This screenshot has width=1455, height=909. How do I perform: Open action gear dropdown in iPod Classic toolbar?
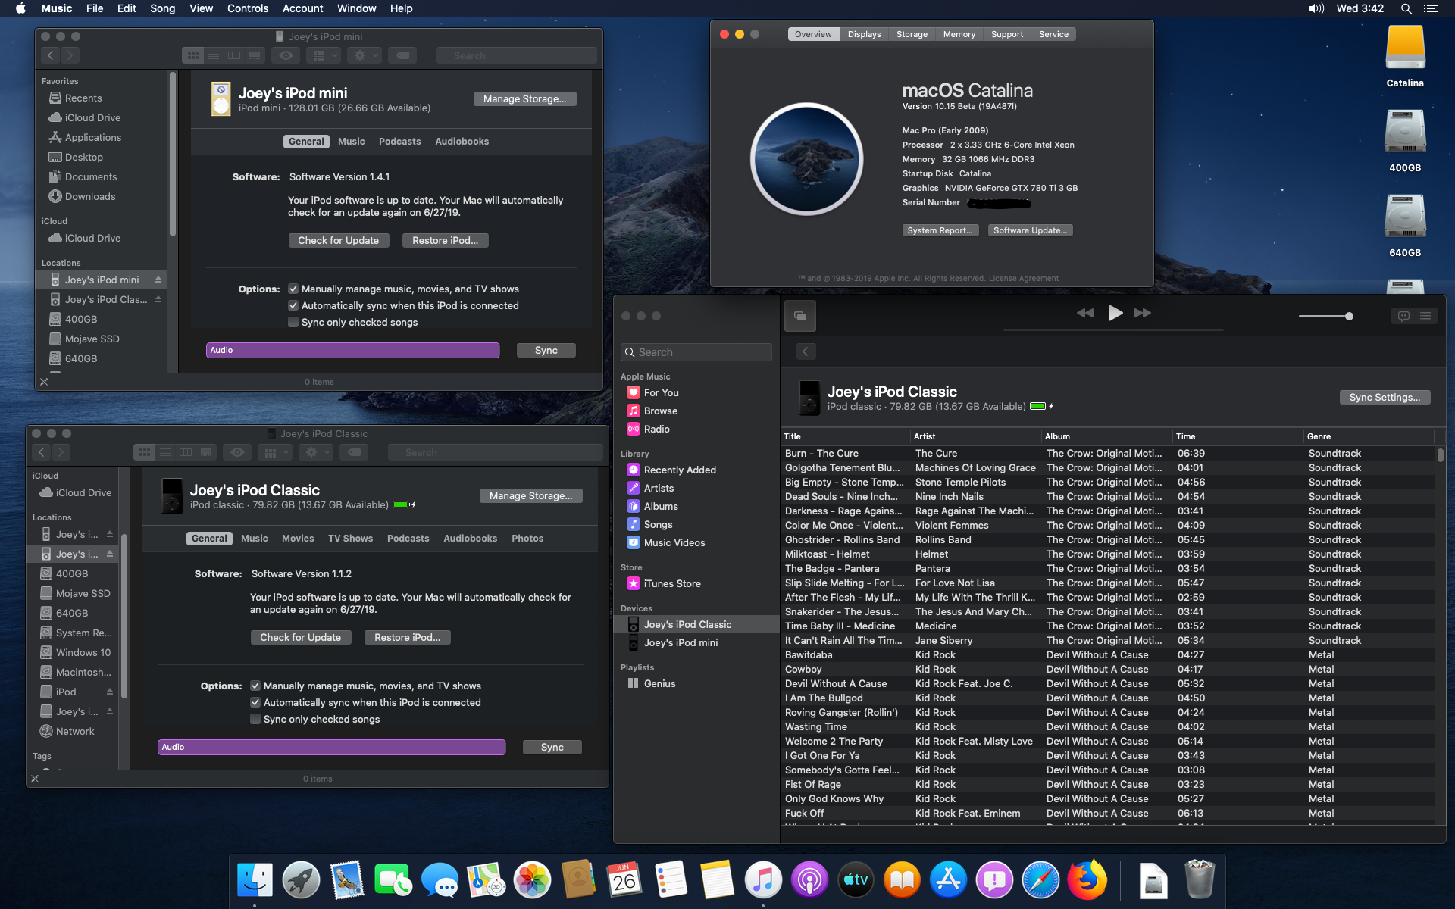point(316,452)
